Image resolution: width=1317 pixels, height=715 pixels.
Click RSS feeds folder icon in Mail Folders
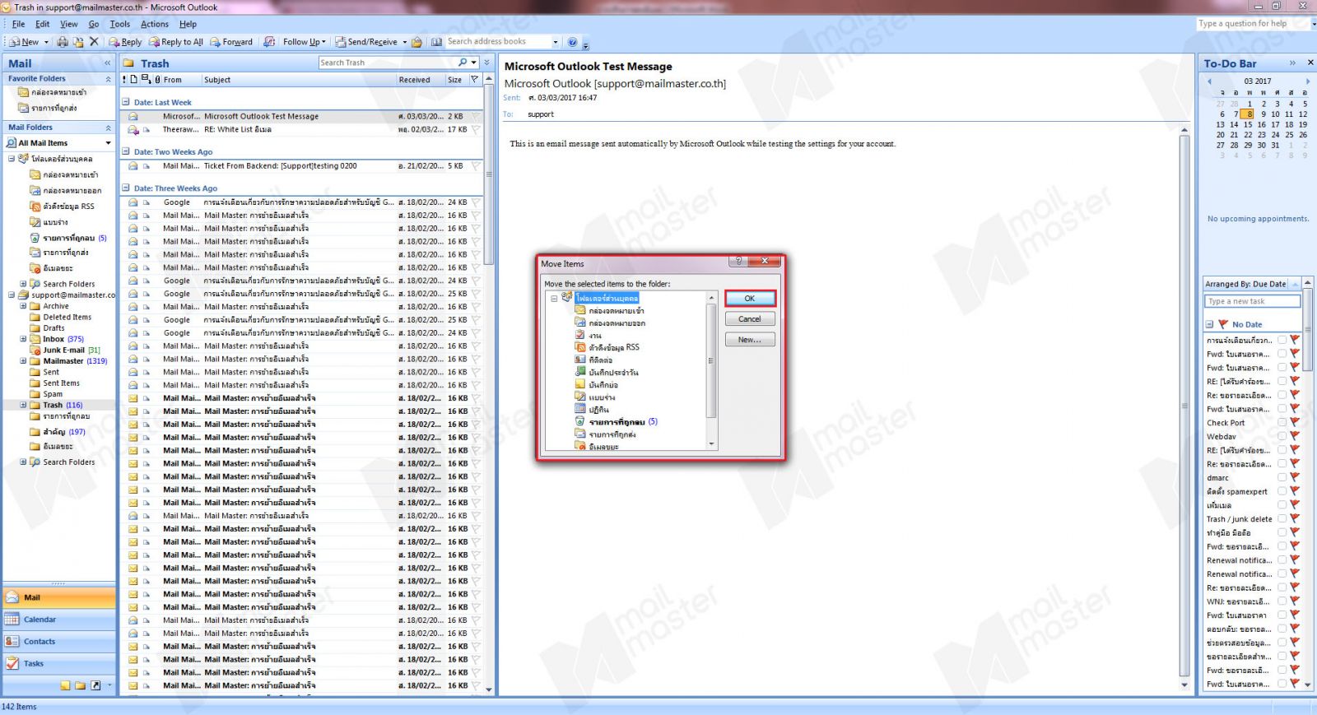click(35, 207)
